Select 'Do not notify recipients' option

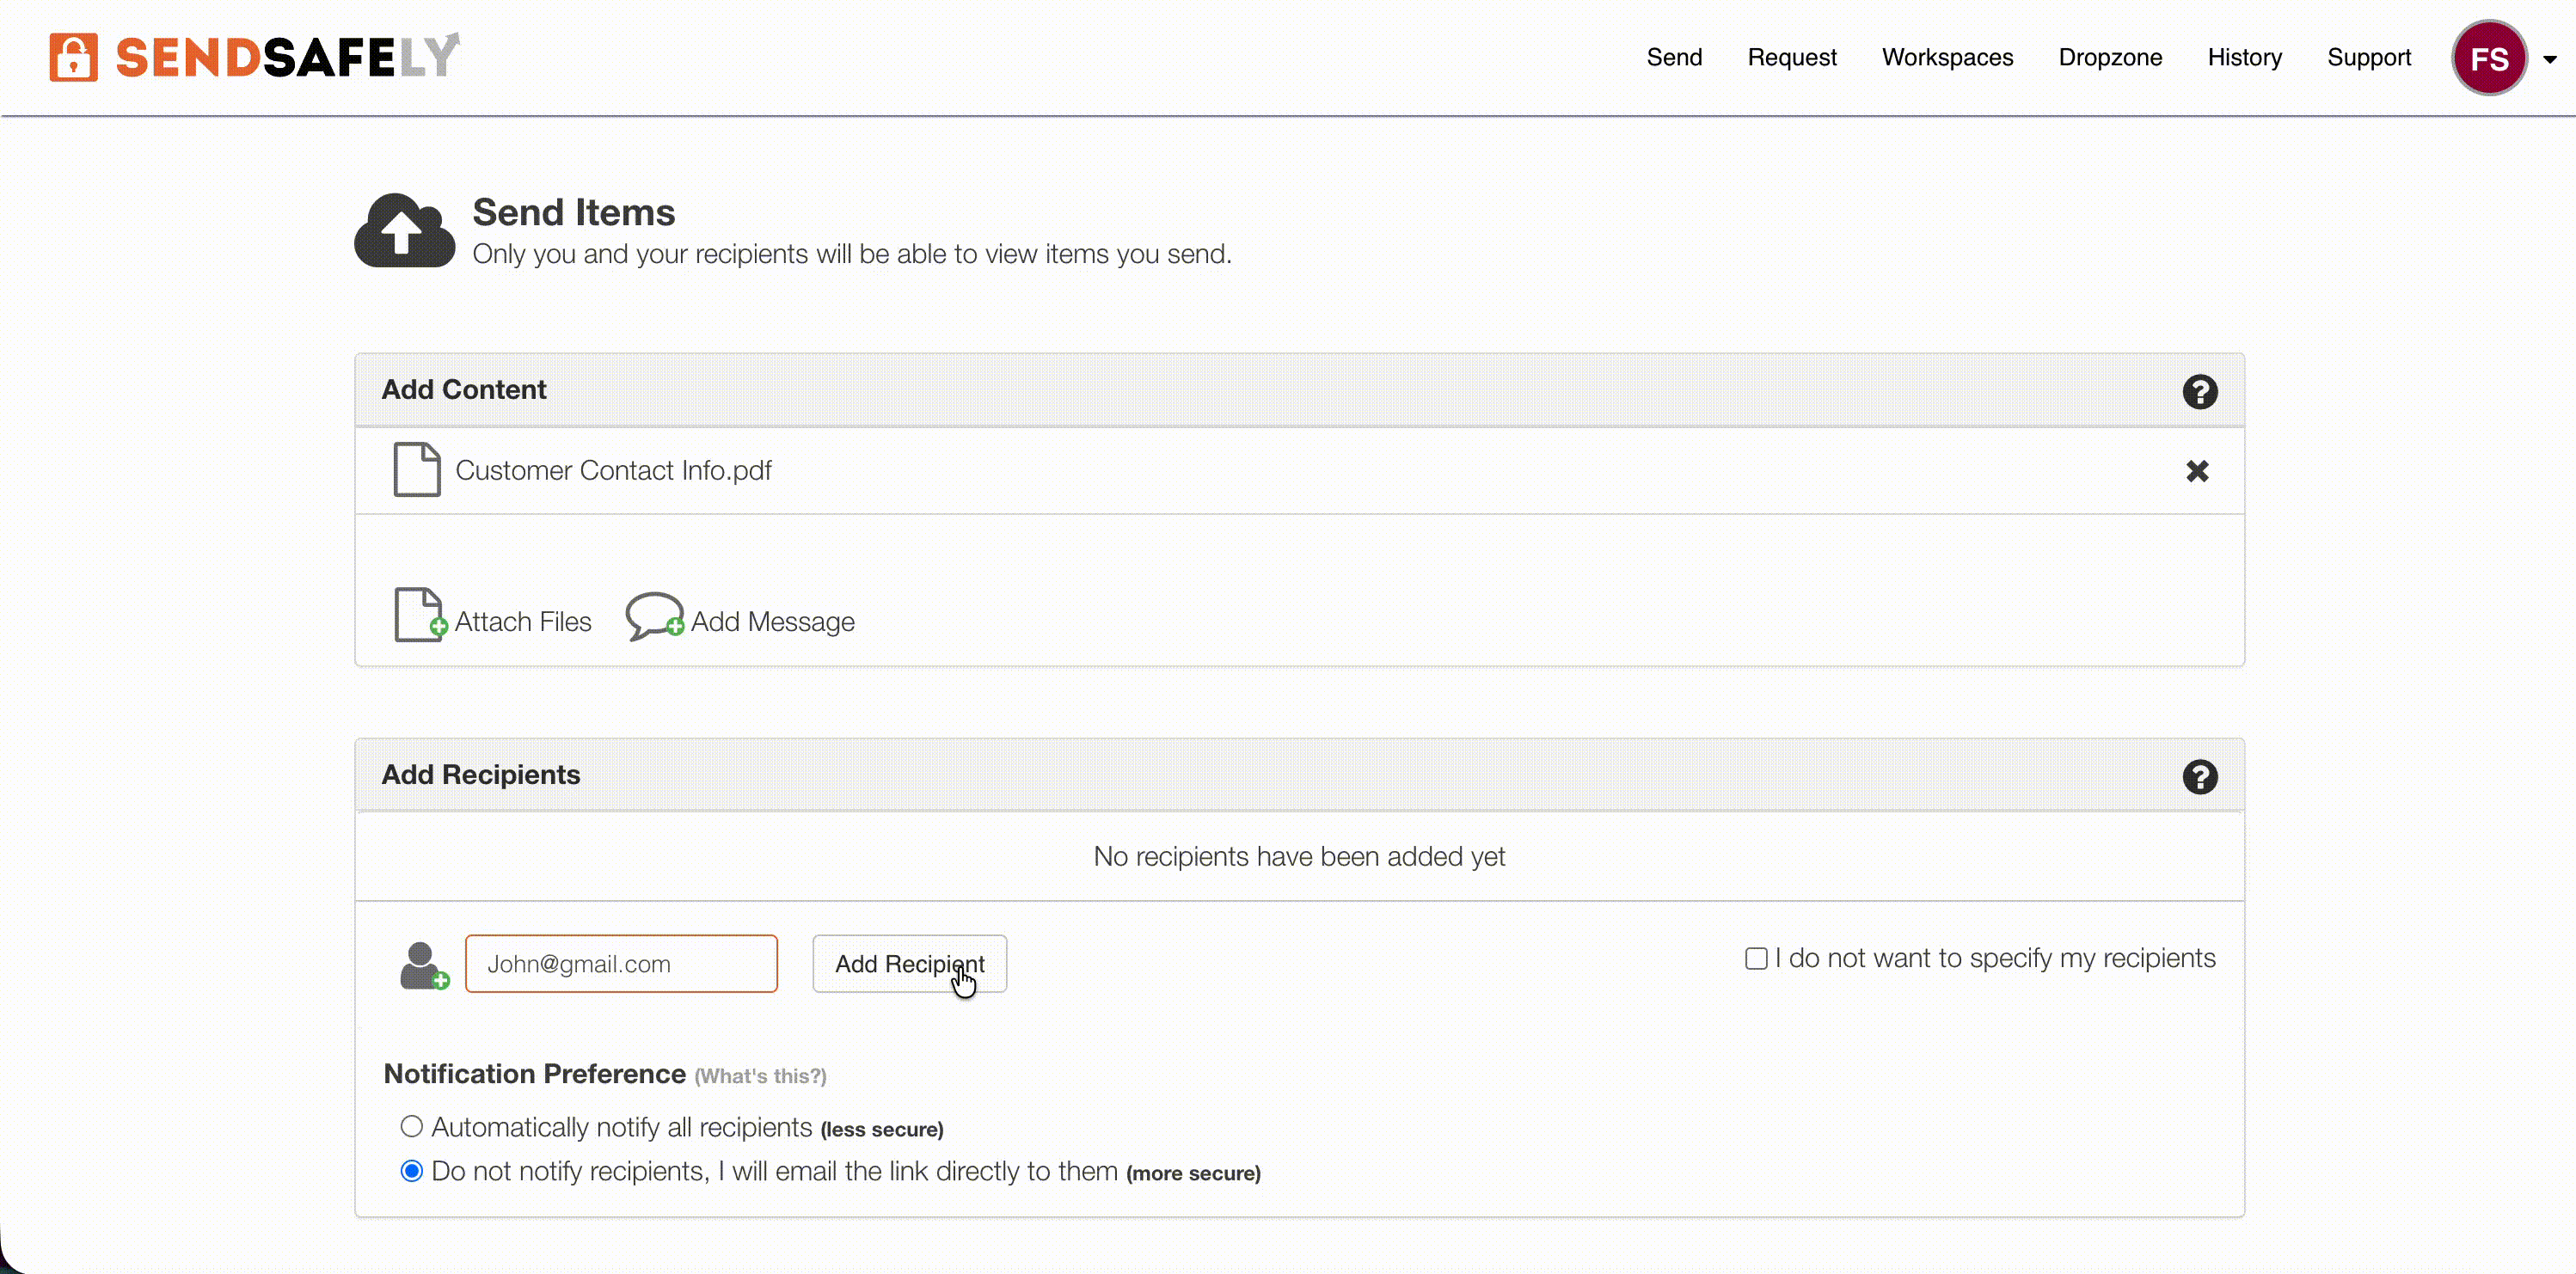[x=411, y=1170]
